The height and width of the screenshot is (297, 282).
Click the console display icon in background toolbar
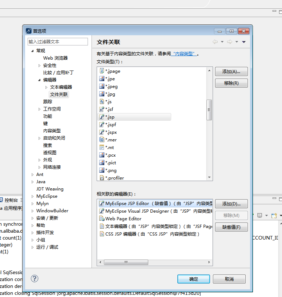(x=259, y=215)
